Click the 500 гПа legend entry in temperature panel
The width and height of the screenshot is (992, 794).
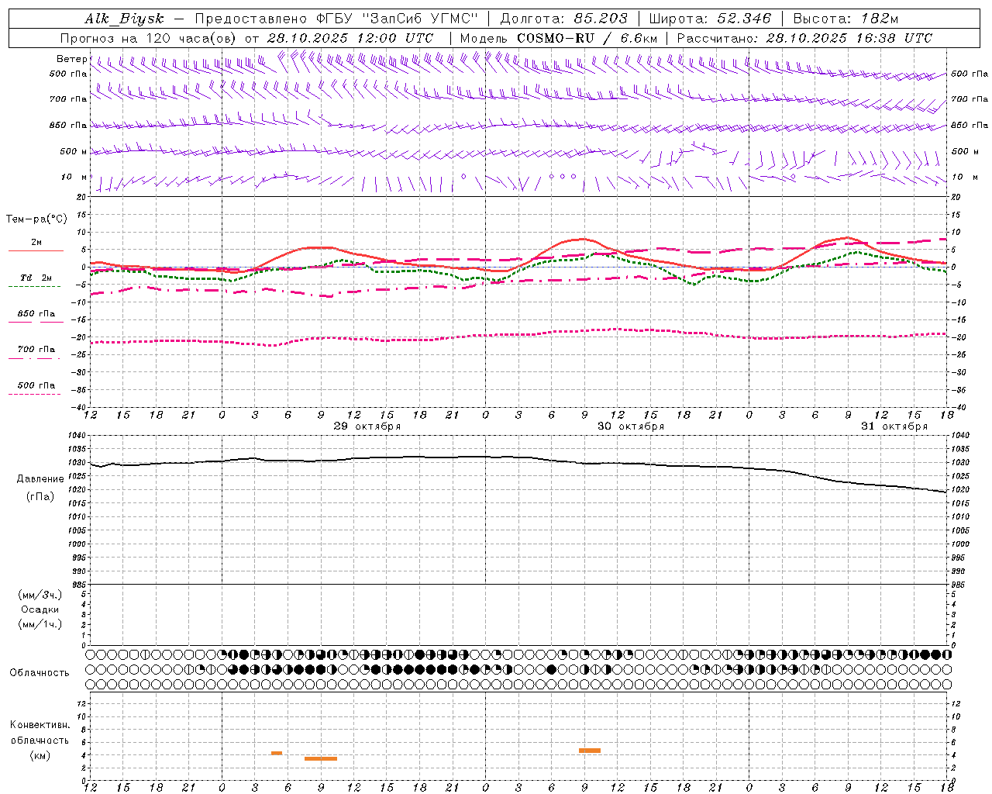coord(36,385)
